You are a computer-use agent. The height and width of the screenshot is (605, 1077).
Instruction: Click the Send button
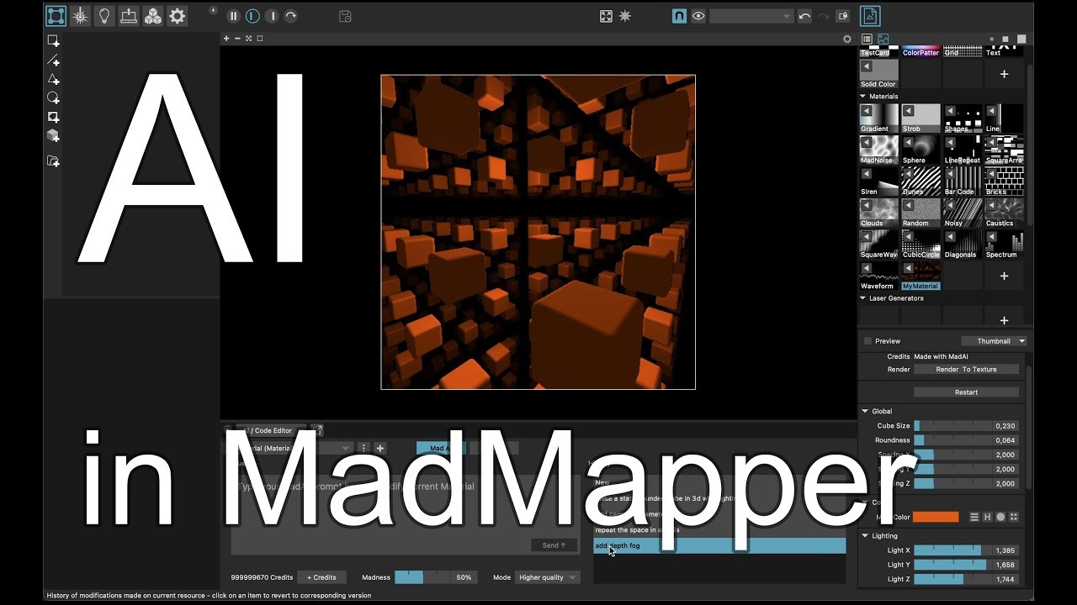[554, 545]
